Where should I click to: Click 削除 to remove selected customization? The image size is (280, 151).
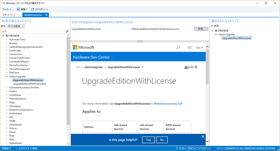coord(217,26)
